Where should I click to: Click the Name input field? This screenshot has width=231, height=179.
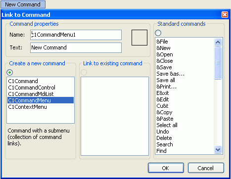point(76,35)
